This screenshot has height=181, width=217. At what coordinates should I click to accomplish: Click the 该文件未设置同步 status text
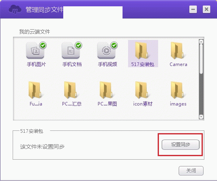pyautogui.click(x=42, y=147)
